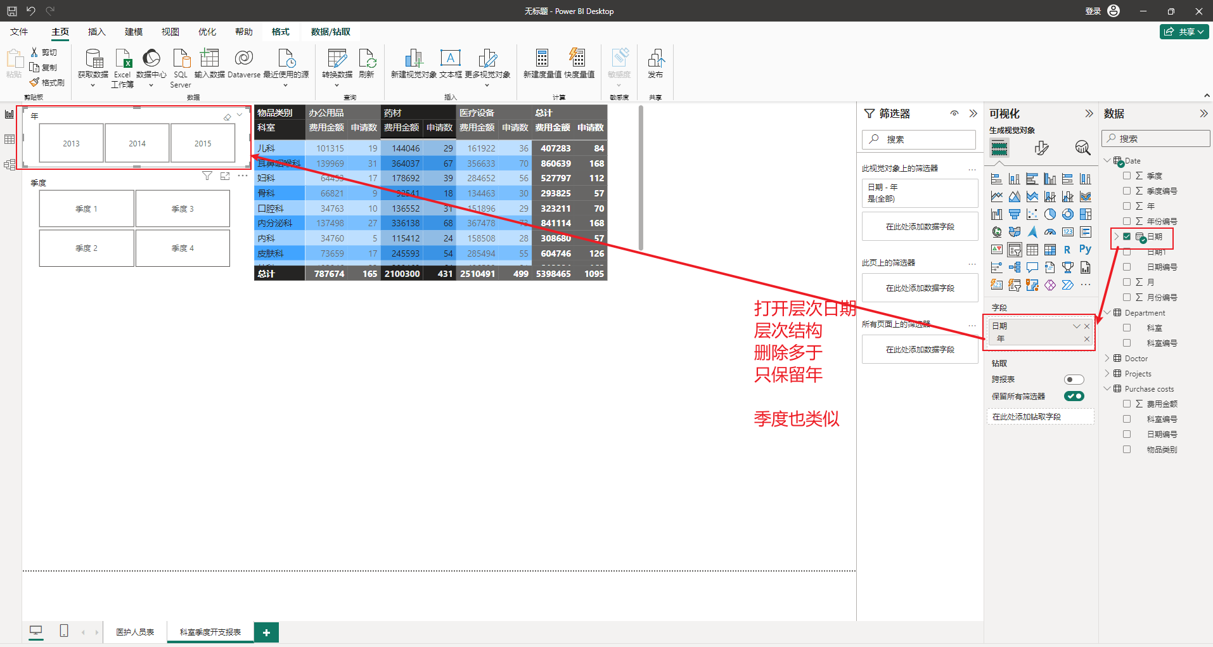This screenshot has height=647, width=1213.
Task: Click 新建度量值 calculator icon
Action: [x=542, y=63]
